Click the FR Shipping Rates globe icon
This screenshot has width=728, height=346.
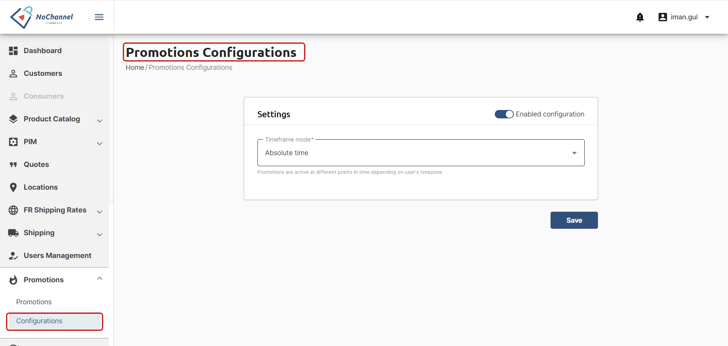coord(13,210)
